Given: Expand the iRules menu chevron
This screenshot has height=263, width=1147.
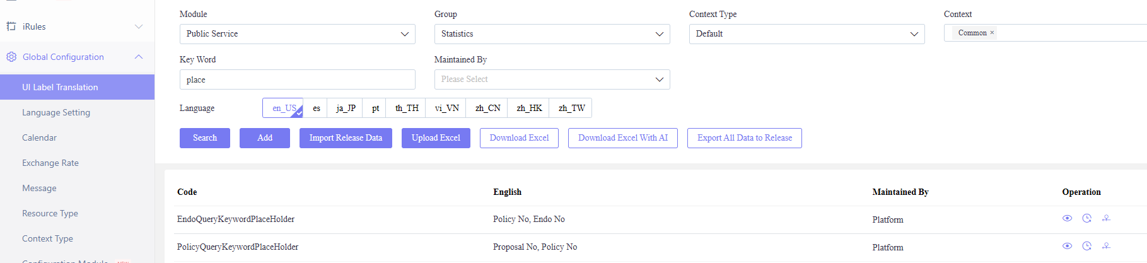Looking at the screenshot, I should pyautogui.click(x=139, y=26).
